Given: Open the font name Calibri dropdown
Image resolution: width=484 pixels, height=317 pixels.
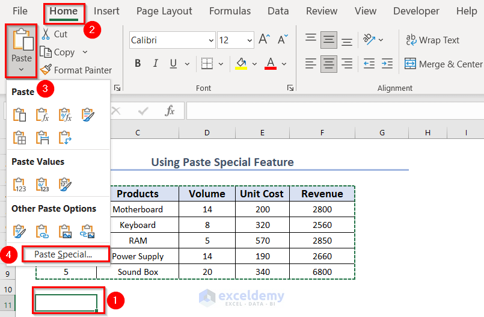Looking at the screenshot, I should (x=210, y=40).
